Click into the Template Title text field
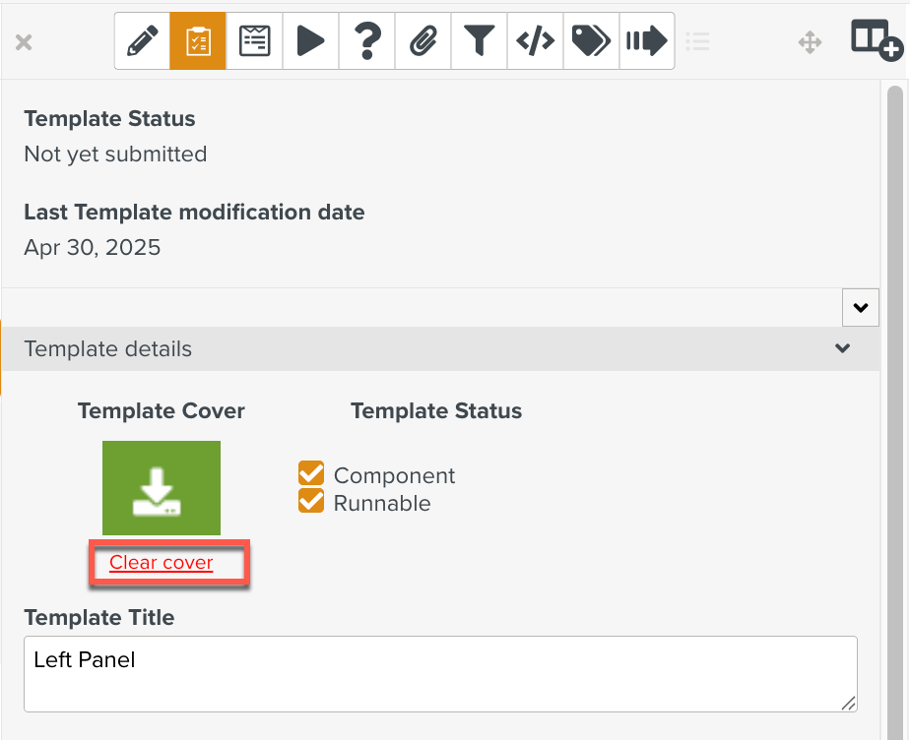Image resolution: width=910 pixels, height=740 pixels. tap(440, 673)
